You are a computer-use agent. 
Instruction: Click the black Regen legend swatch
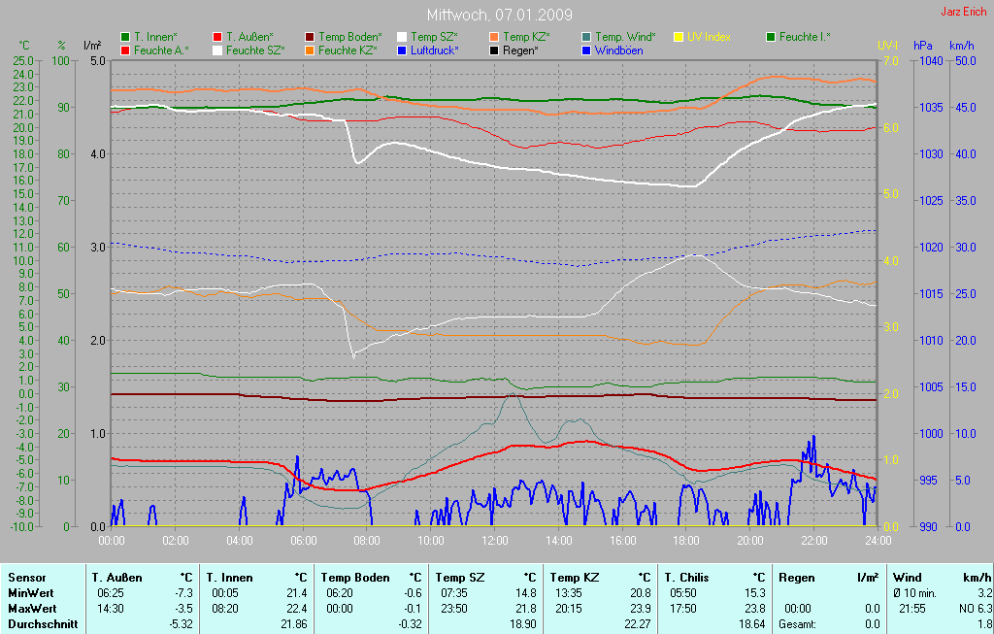point(494,50)
